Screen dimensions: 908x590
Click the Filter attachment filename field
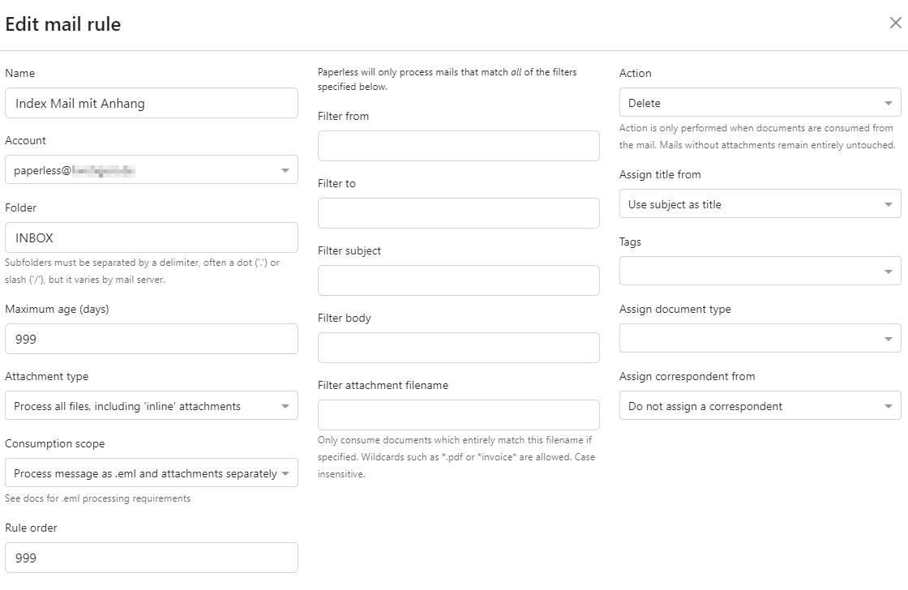458,415
